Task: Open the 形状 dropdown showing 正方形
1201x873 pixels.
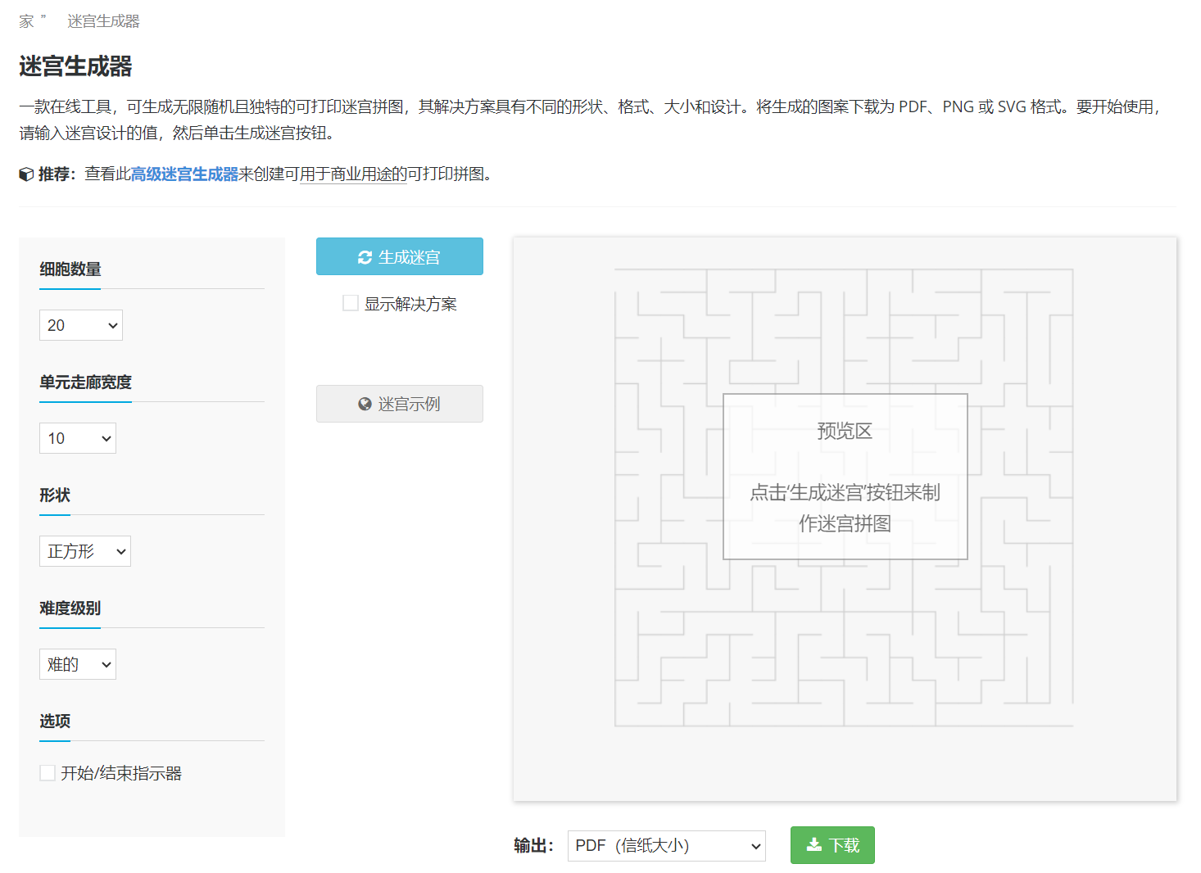Action: click(x=84, y=550)
